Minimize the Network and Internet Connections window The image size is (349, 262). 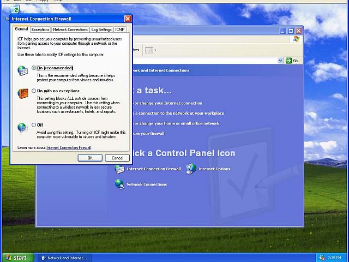[283, 31]
